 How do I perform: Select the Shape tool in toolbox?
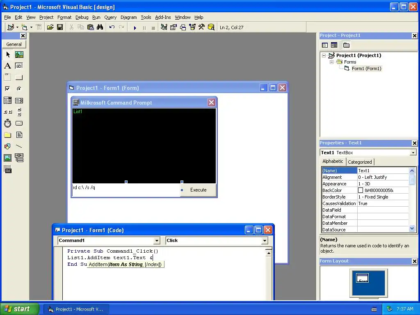[x=8, y=146]
